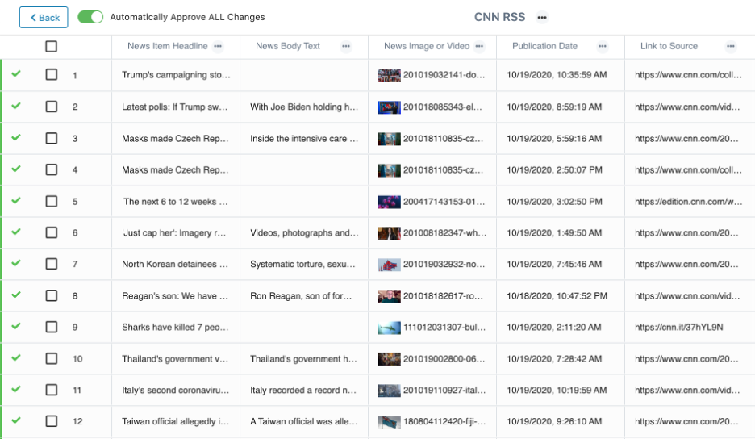
Task: Select headline "North Korean detainees …"
Action: 174,264
